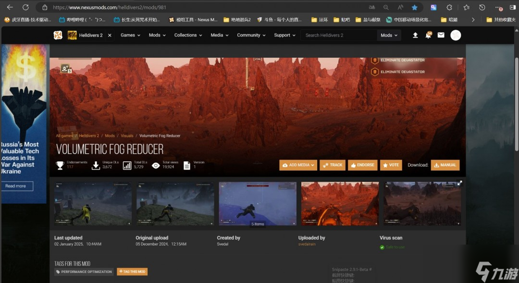The image size is (519, 283).
Task: Click the Endorse button
Action: [x=362, y=165]
